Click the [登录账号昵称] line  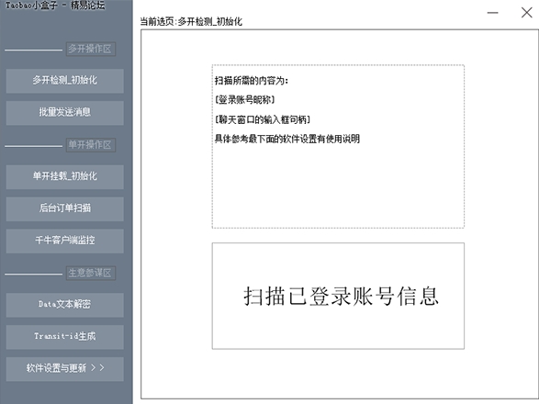[x=245, y=100]
